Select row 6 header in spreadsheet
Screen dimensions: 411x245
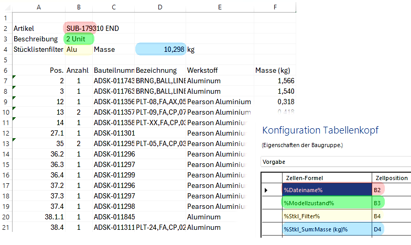tap(5, 70)
